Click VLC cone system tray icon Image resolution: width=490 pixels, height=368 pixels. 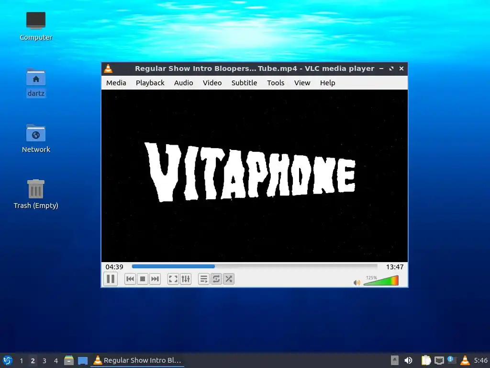coord(465,360)
